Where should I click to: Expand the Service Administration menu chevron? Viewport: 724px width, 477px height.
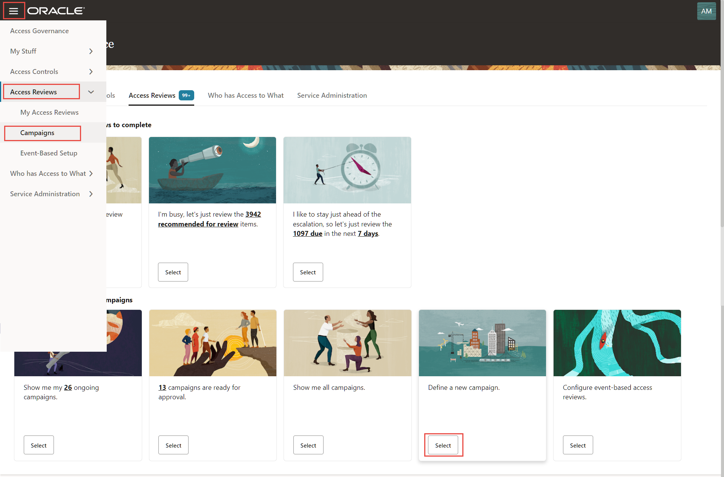[91, 194]
